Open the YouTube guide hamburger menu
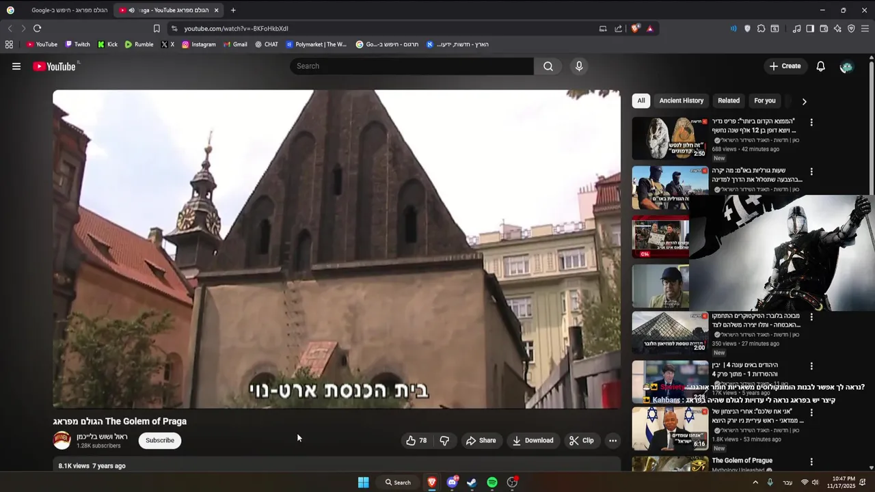Screen dimensions: 875x492 tap(16, 66)
